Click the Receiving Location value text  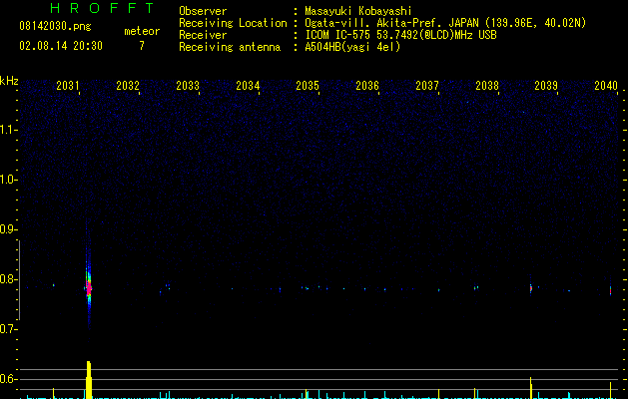click(445, 23)
